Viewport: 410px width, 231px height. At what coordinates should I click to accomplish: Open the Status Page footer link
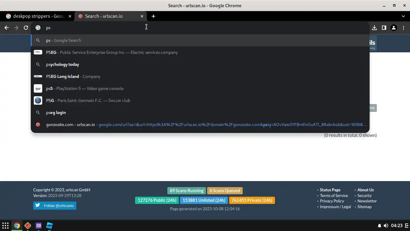[330, 190]
